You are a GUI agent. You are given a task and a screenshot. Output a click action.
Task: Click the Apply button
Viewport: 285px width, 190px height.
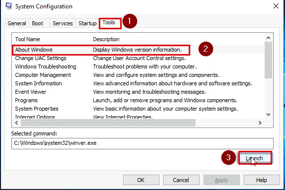(x=221, y=180)
